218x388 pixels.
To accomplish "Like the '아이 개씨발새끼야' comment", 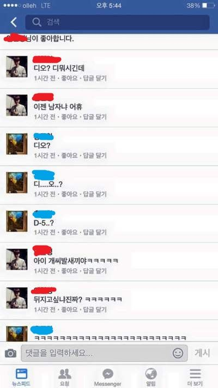I will click(69, 271).
